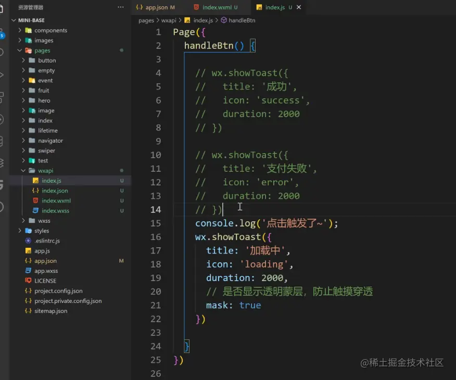456x380 pixels.
Task: Click the handleBtn() method name
Action: click(x=209, y=46)
